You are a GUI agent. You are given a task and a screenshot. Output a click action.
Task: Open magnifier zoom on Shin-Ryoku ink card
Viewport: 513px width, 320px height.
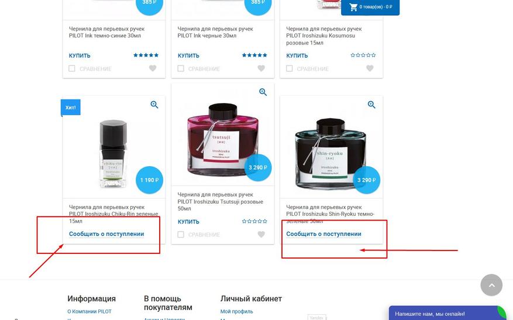371,105
